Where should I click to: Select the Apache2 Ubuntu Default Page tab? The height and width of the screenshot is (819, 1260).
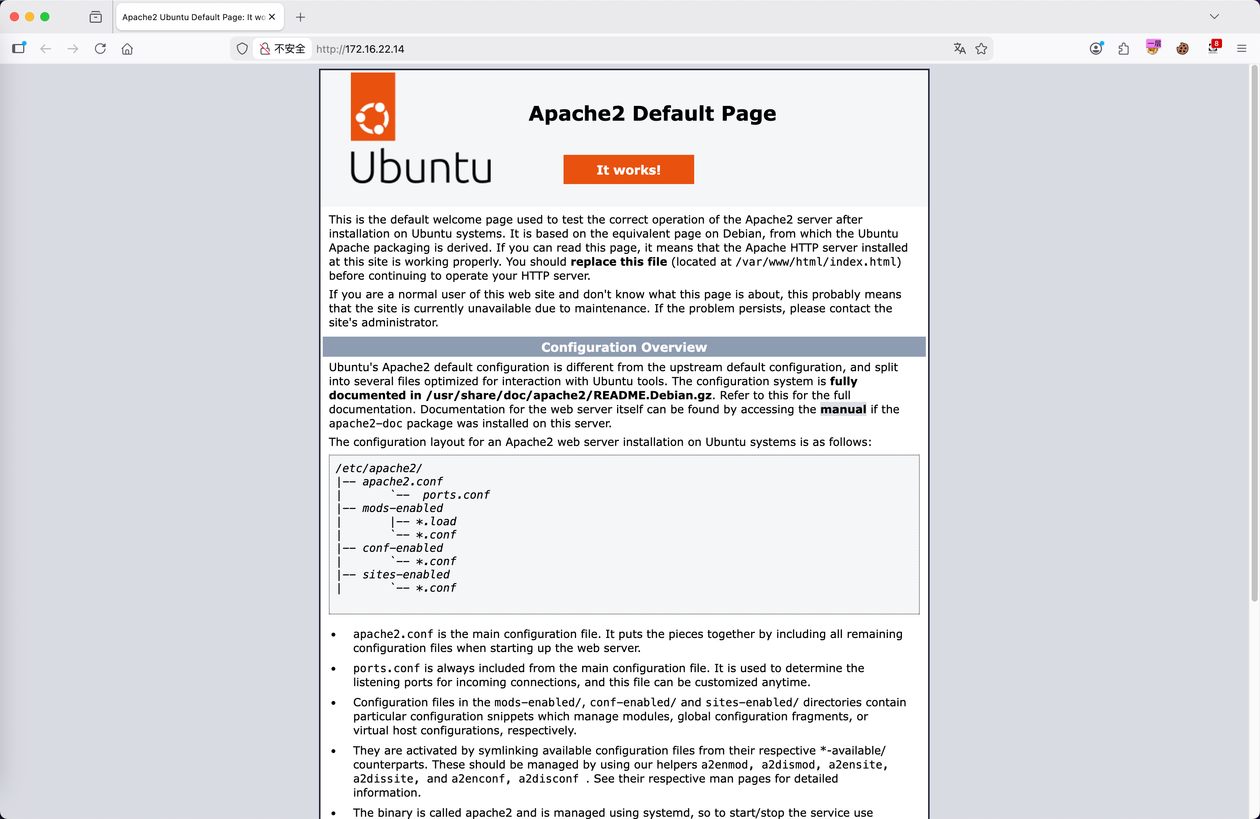coord(193,17)
